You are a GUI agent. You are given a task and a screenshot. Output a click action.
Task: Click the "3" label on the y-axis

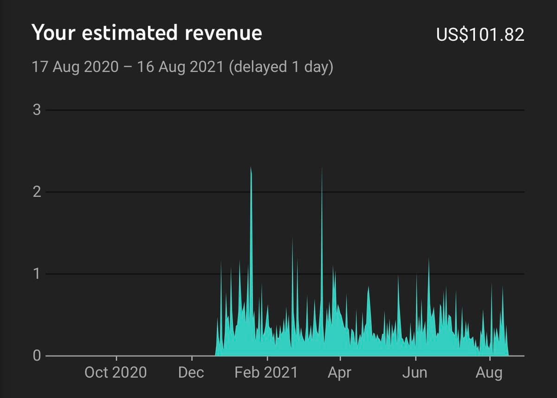coord(37,110)
